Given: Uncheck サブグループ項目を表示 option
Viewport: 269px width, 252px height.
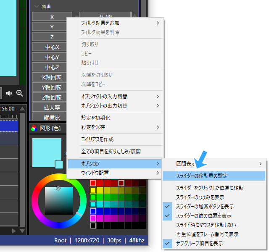Looking at the screenshot, I should [199, 243].
